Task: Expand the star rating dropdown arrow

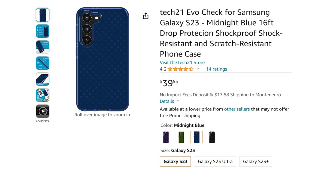Action: coord(198,69)
